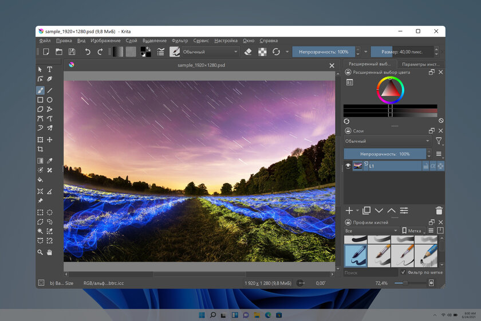Image resolution: width=481 pixels, height=321 pixels.
Task: Toggle eraser mode in the toolbar
Action: click(x=248, y=52)
